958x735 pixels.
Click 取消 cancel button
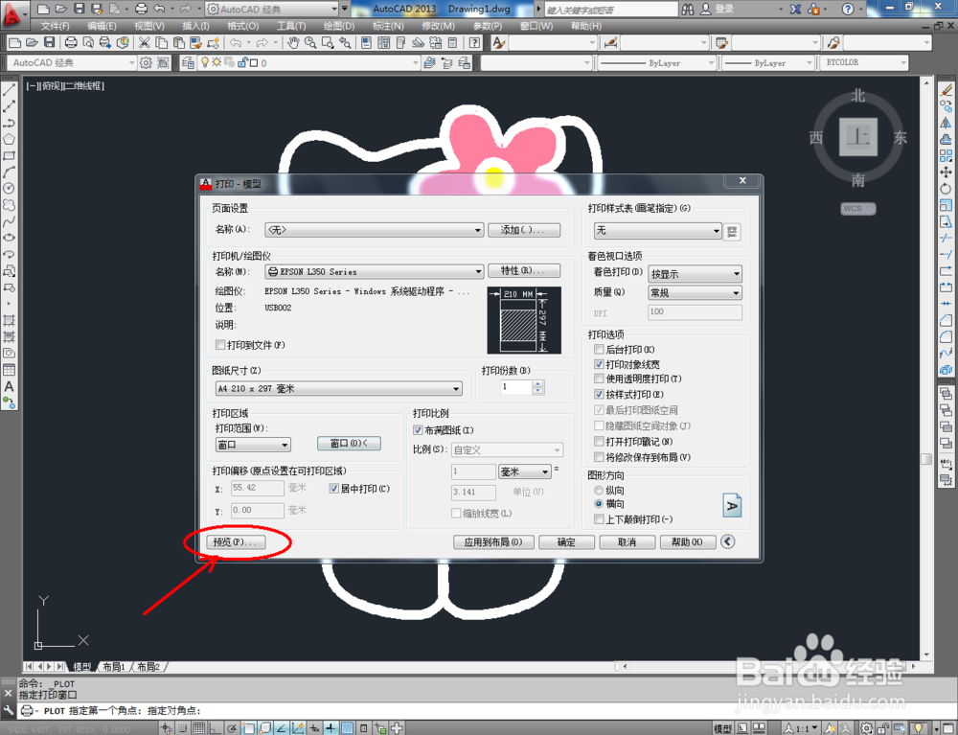pos(627,542)
